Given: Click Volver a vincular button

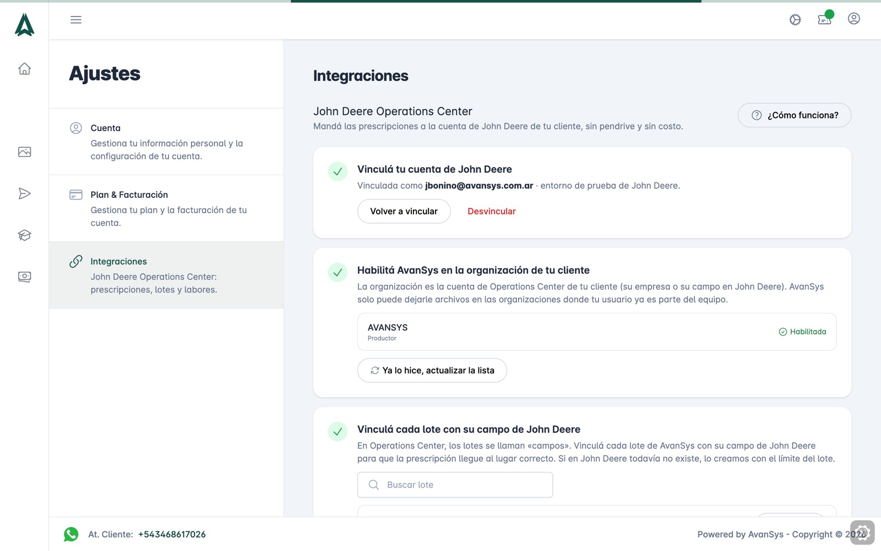Looking at the screenshot, I should [x=404, y=211].
